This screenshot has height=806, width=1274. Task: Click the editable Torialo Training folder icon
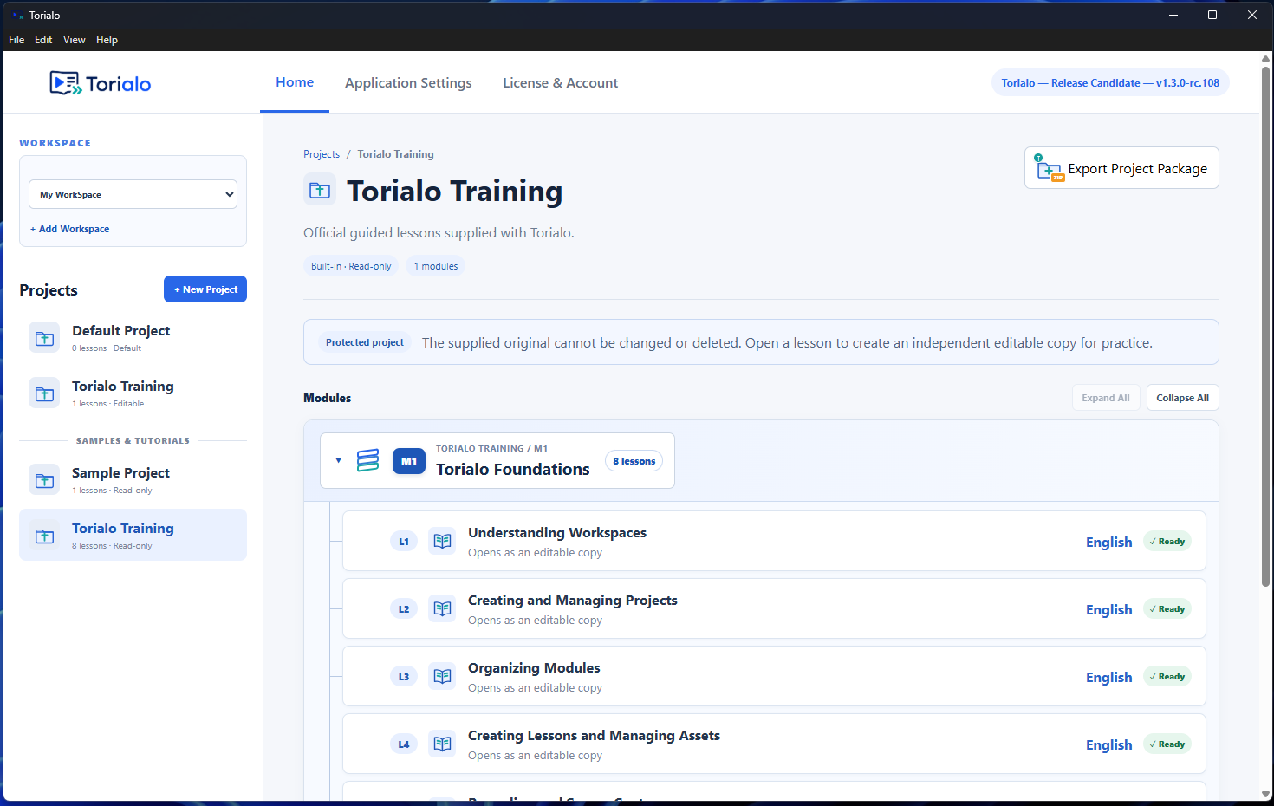pos(44,393)
